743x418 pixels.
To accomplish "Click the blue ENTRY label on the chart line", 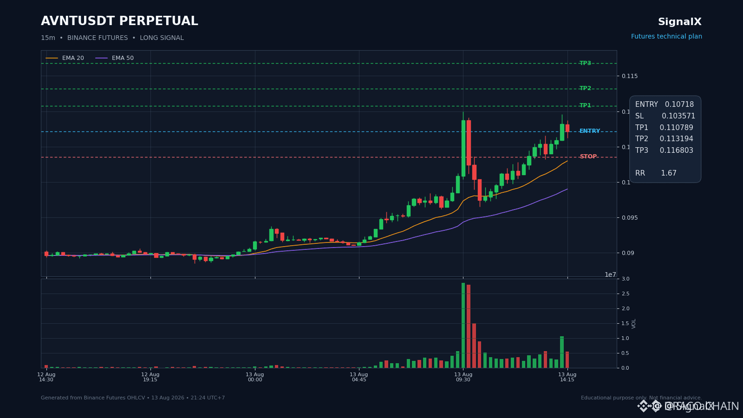I will (590, 131).
